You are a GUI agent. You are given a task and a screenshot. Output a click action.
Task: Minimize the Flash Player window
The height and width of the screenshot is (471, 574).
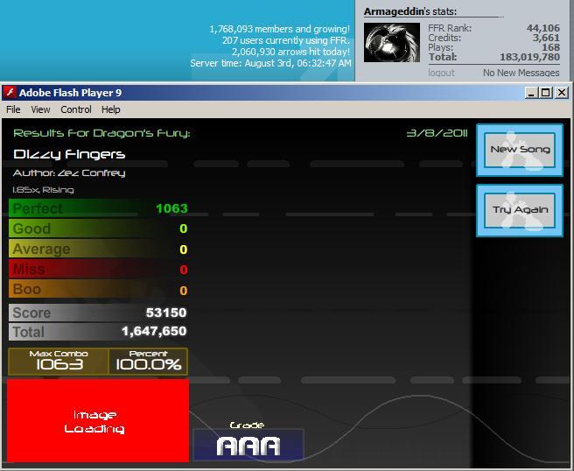(531, 93)
